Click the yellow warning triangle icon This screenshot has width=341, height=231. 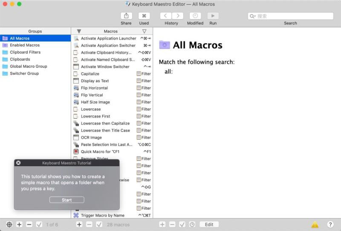[315, 225]
